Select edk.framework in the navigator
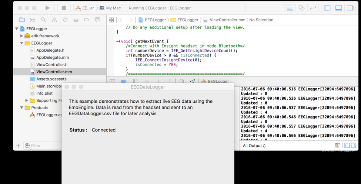The width and height of the screenshot is (361, 184). coord(60,36)
